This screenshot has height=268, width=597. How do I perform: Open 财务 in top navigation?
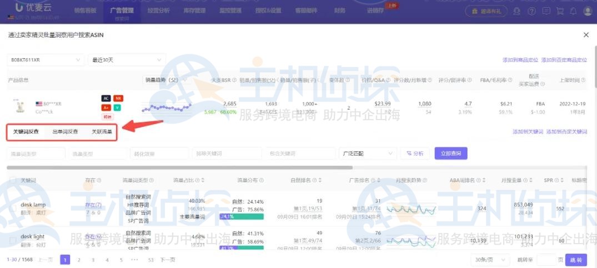click(340, 11)
